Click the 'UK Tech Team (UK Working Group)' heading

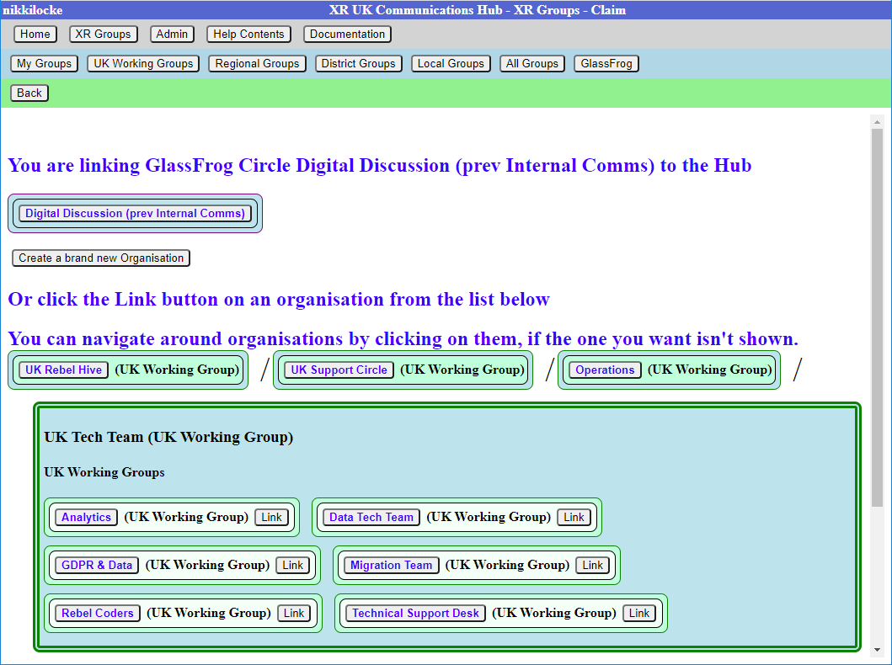(168, 437)
